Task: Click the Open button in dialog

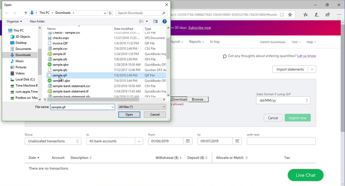Action: coord(129,115)
